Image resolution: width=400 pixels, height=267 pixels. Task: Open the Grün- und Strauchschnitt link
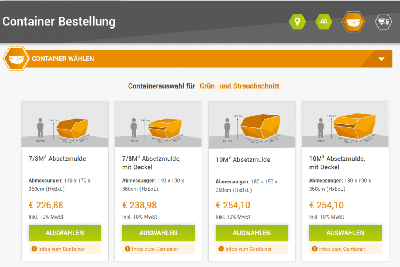tap(239, 86)
